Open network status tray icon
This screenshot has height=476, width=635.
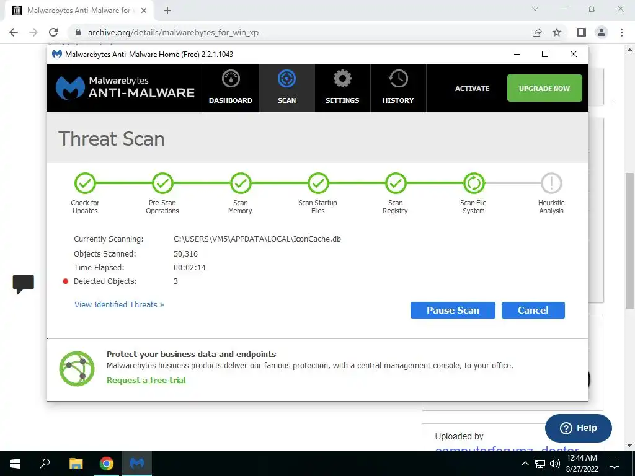[x=540, y=464]
